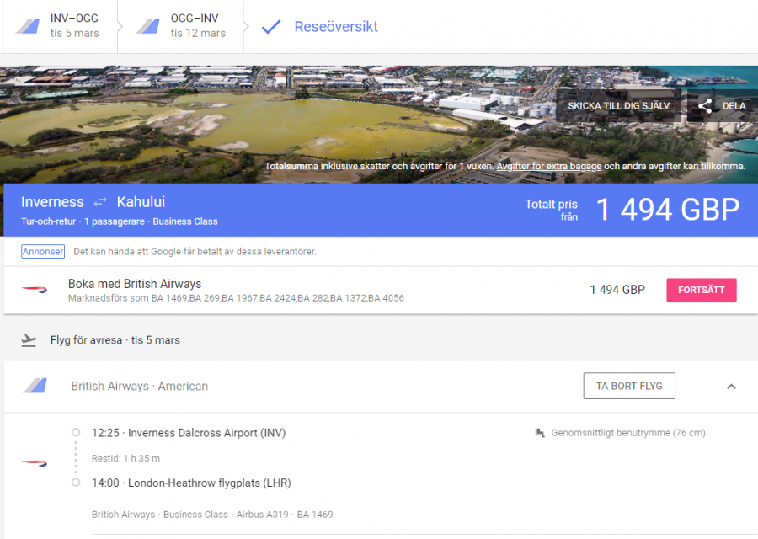Image resolution: width=758 pixels, height=539 pixels.
Task: Click the share icon beside DELA
Action: coord(705,106)
